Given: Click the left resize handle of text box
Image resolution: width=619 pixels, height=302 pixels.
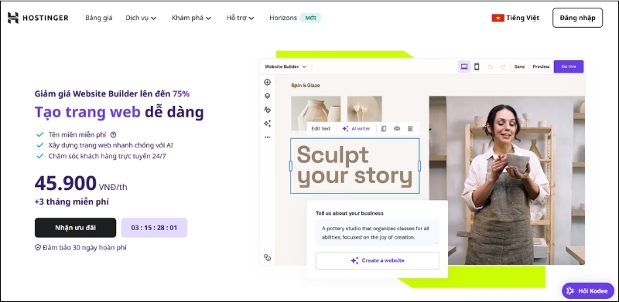Looking at the screenshot, I should [x=291, y=166].
